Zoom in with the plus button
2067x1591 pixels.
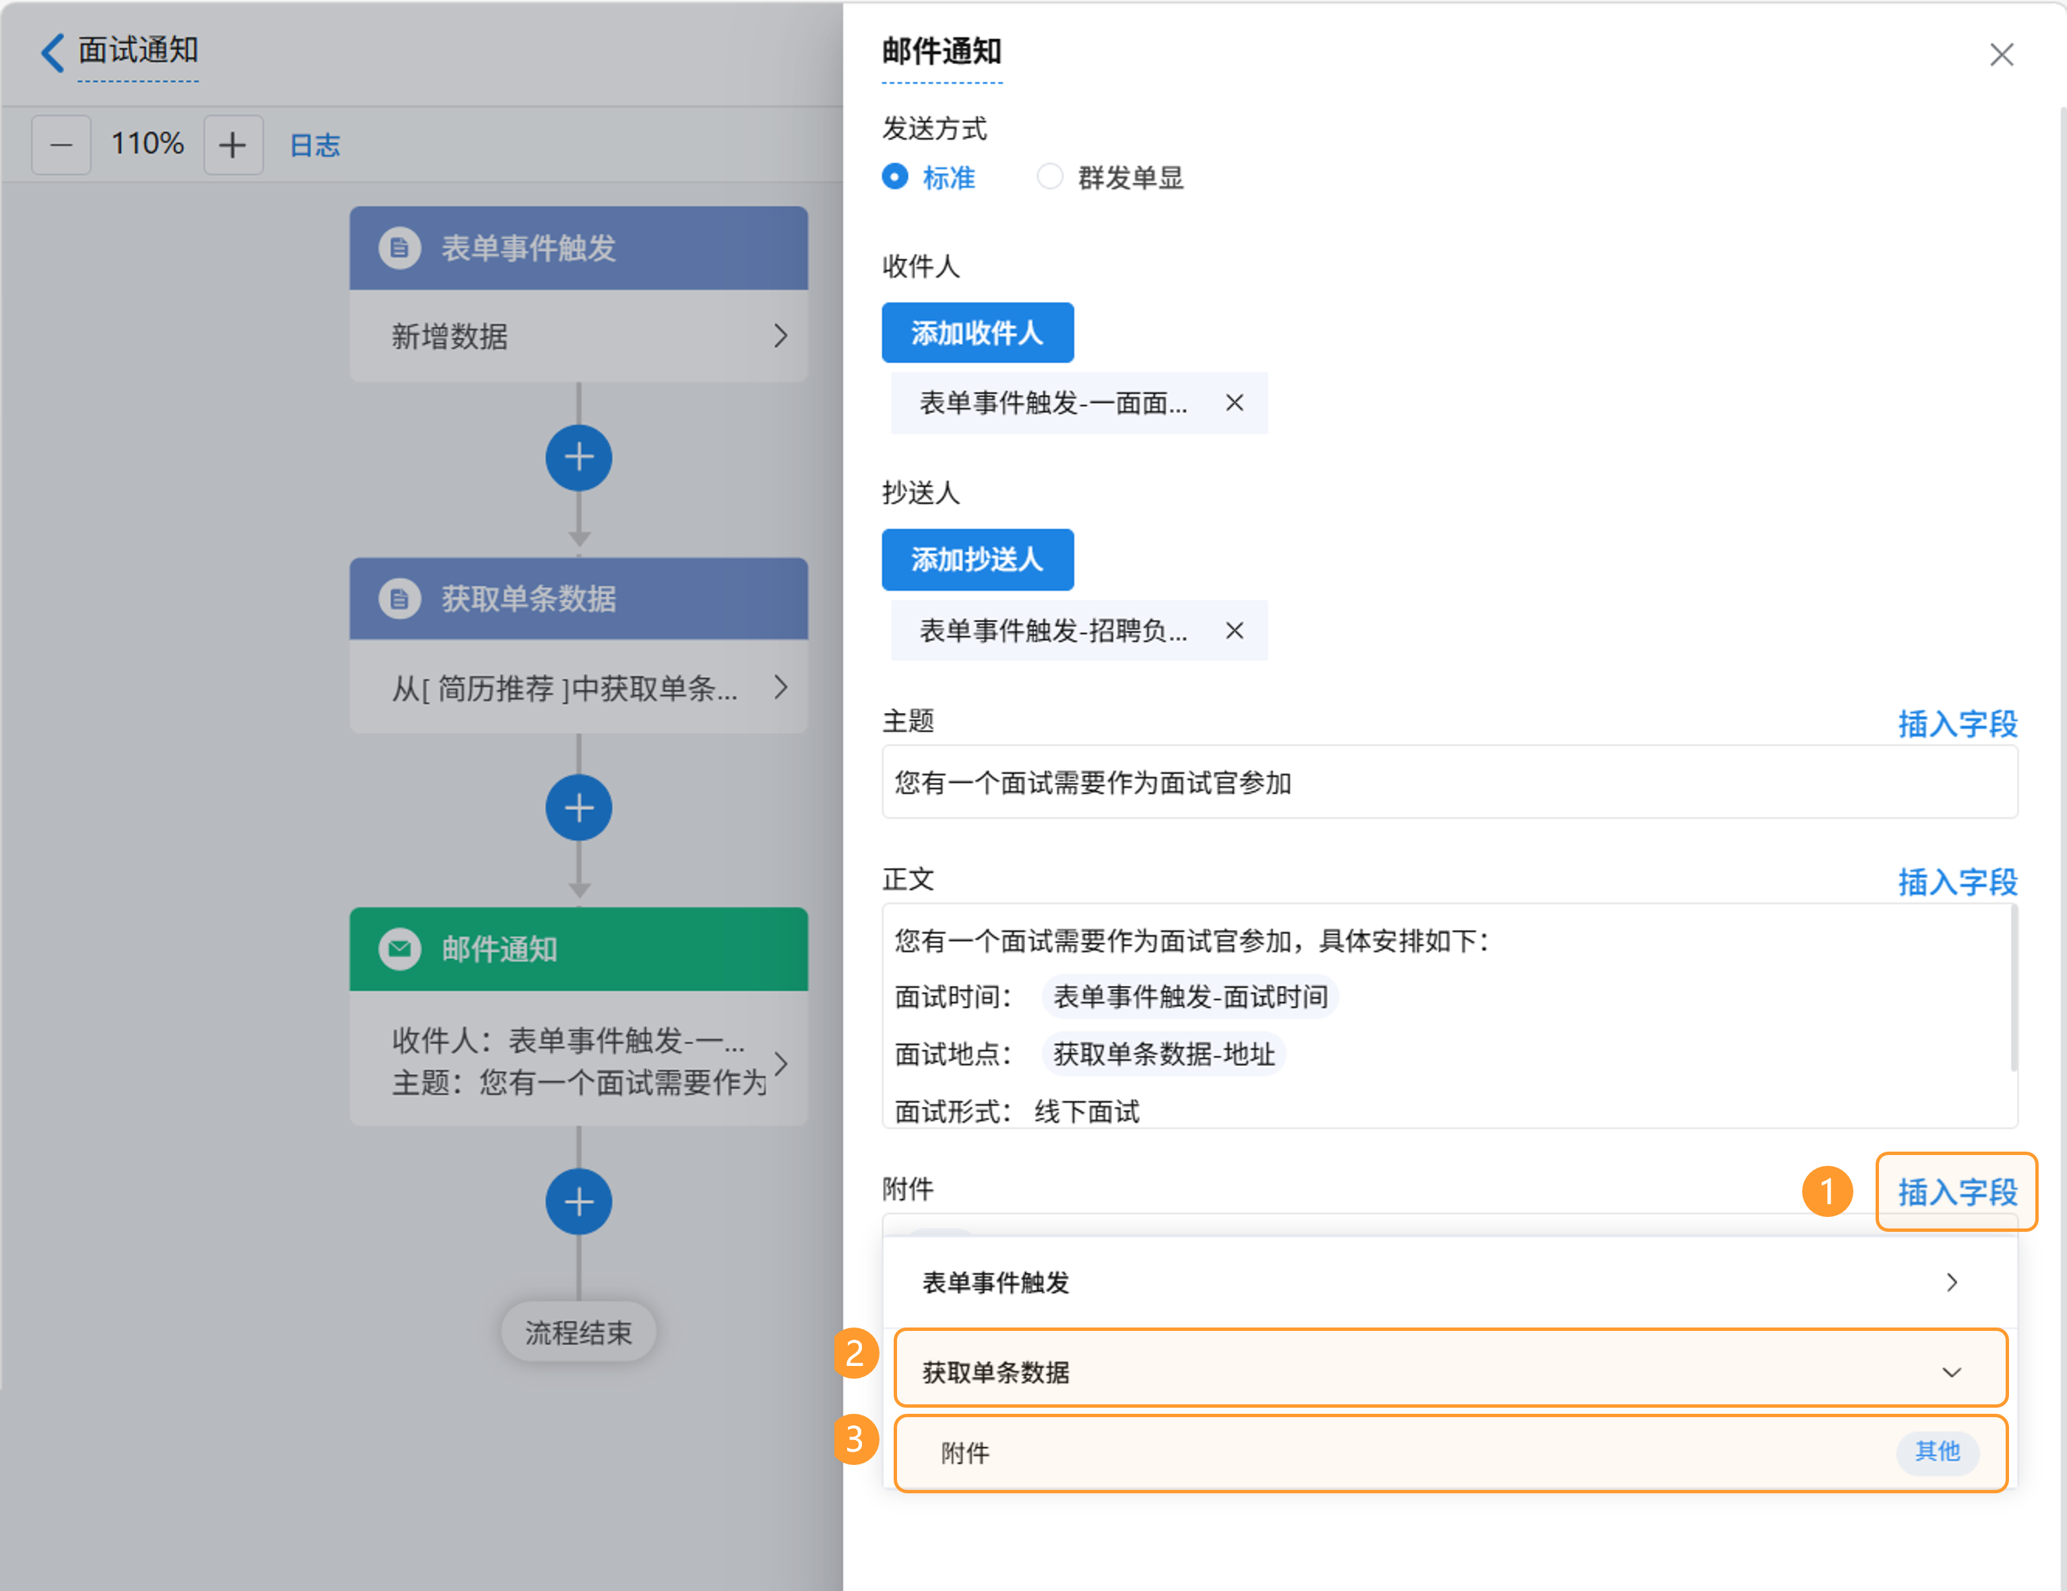[233, 145]
